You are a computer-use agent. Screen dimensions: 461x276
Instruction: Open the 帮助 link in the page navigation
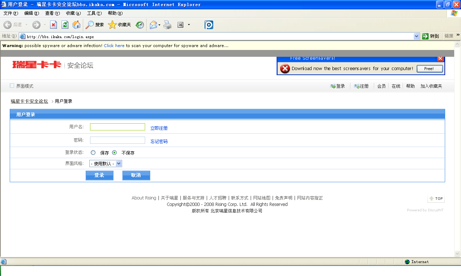pos(410,86)
